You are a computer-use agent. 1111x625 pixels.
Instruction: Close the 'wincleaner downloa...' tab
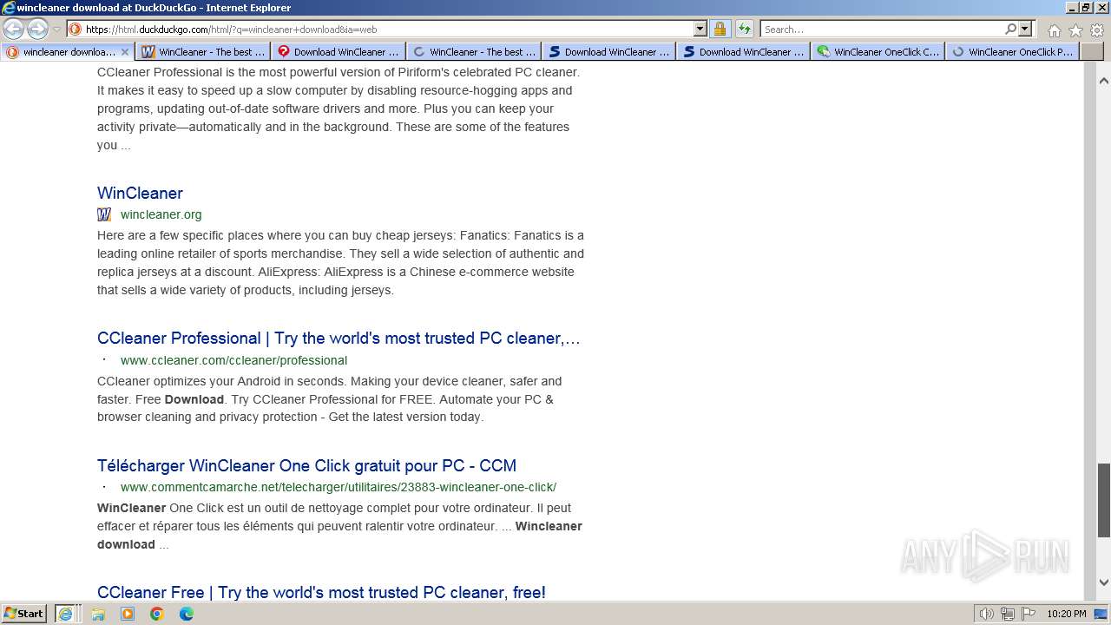coord(124,51)
